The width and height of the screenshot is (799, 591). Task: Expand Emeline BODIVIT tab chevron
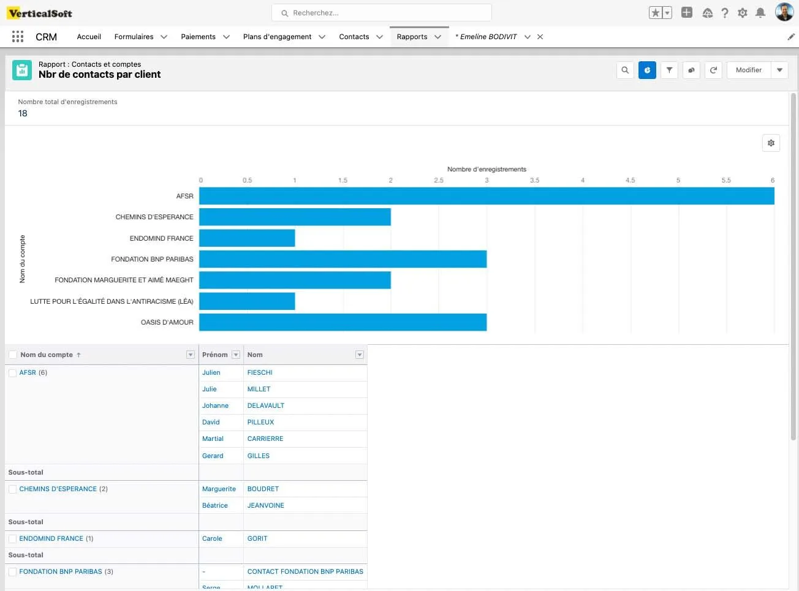click(x=527, y=37)
